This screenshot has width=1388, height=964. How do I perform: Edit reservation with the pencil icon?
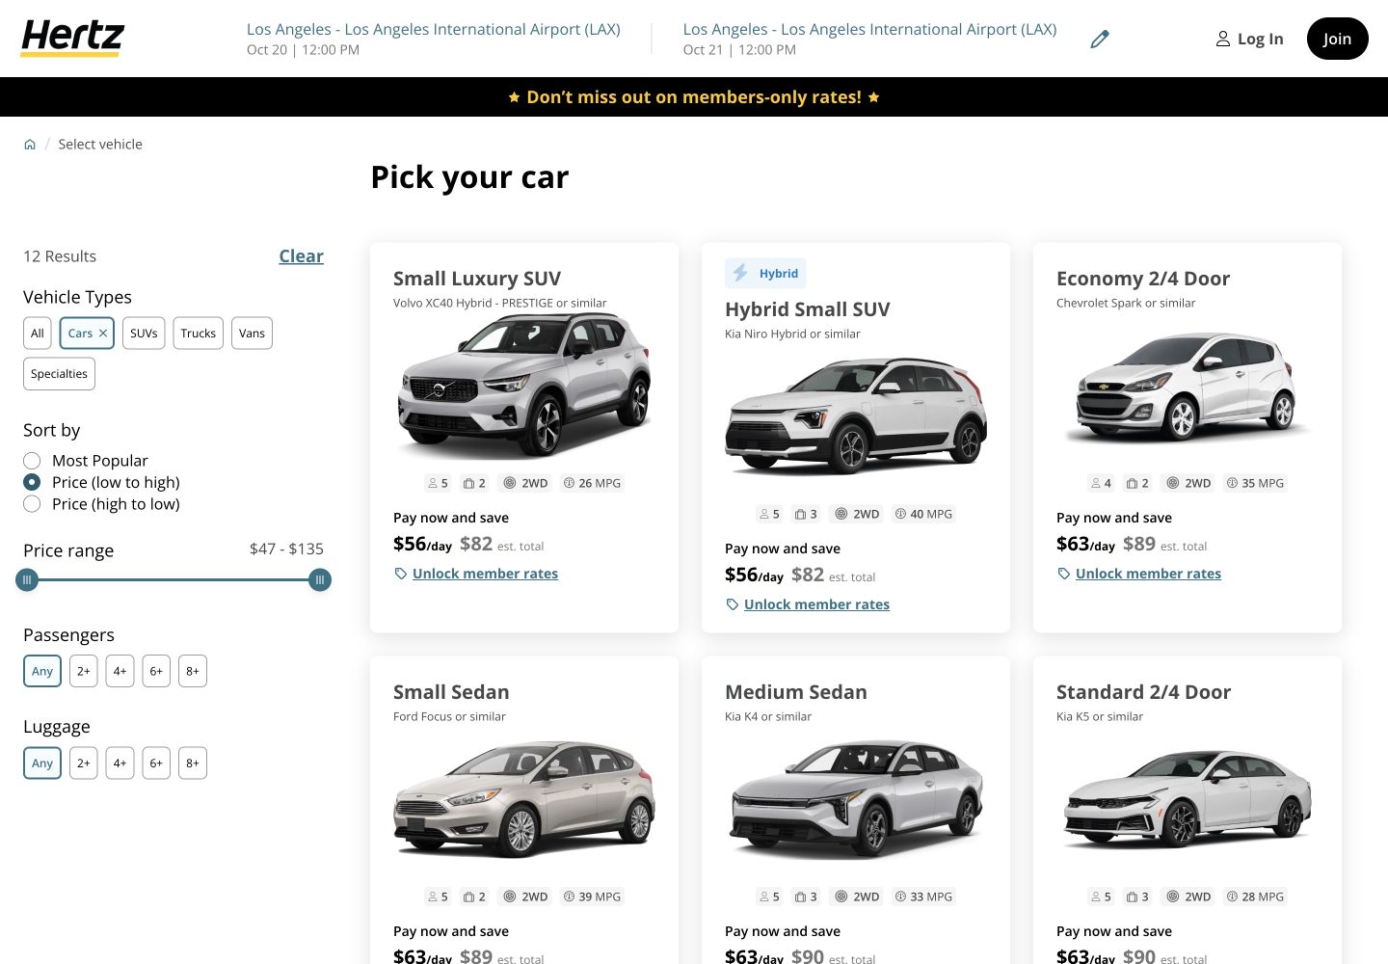point(1100,40)
